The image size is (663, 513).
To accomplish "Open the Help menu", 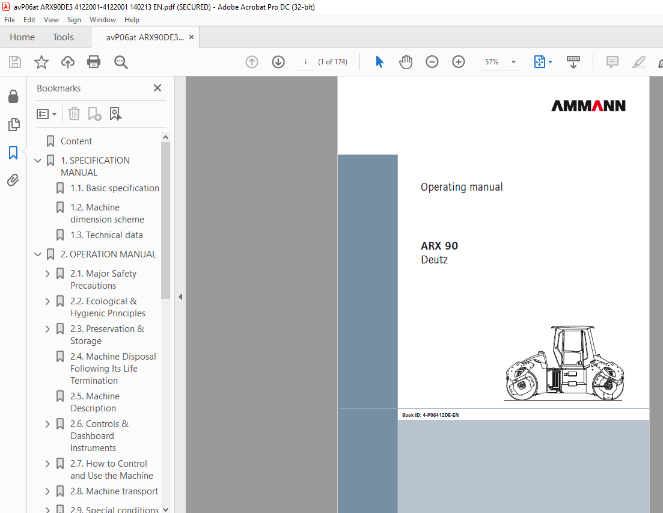I will point(132,20).
